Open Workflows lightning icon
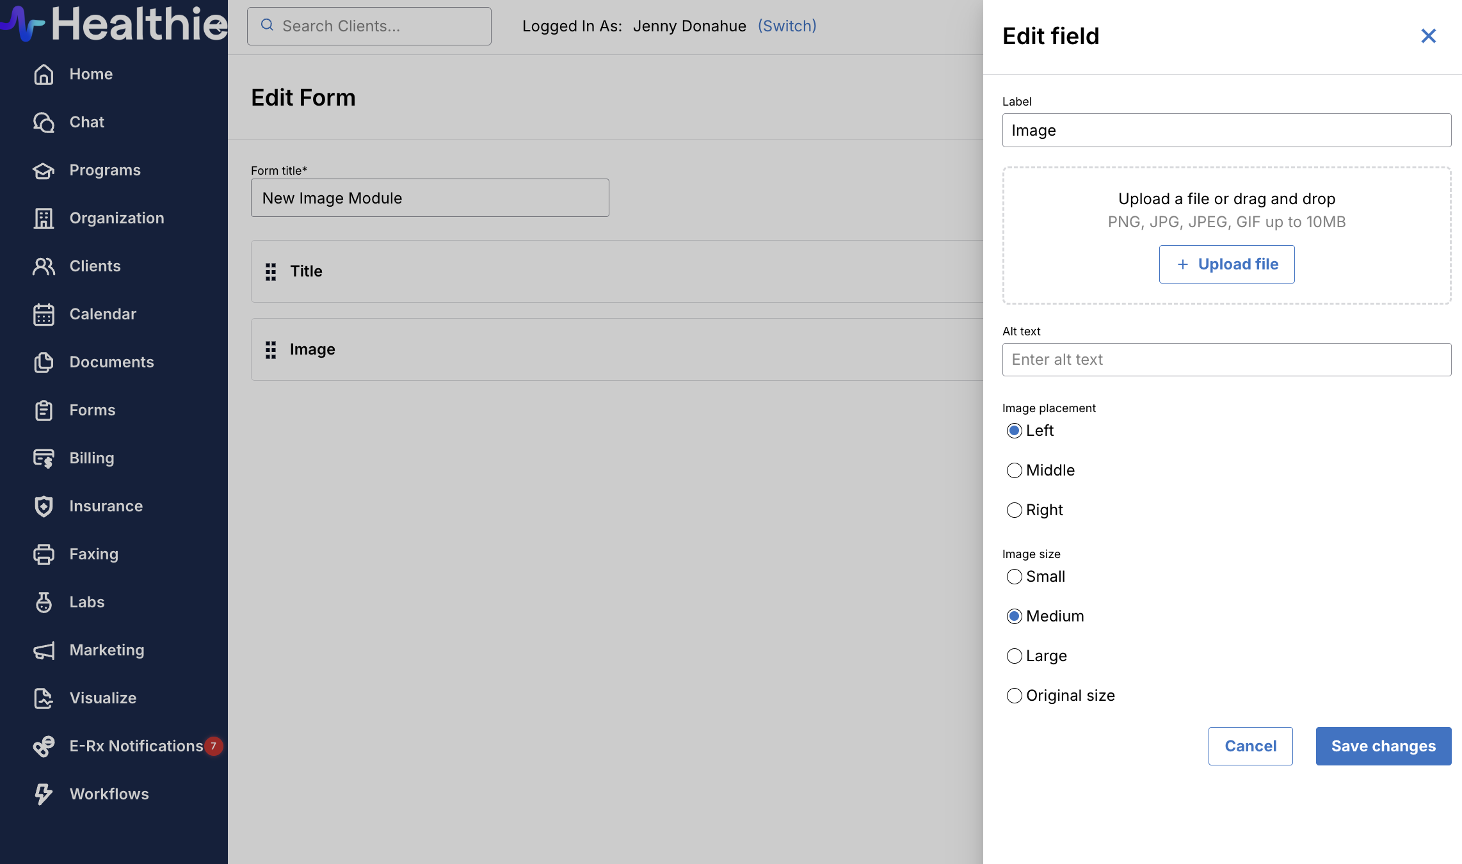 click(44, 794)
